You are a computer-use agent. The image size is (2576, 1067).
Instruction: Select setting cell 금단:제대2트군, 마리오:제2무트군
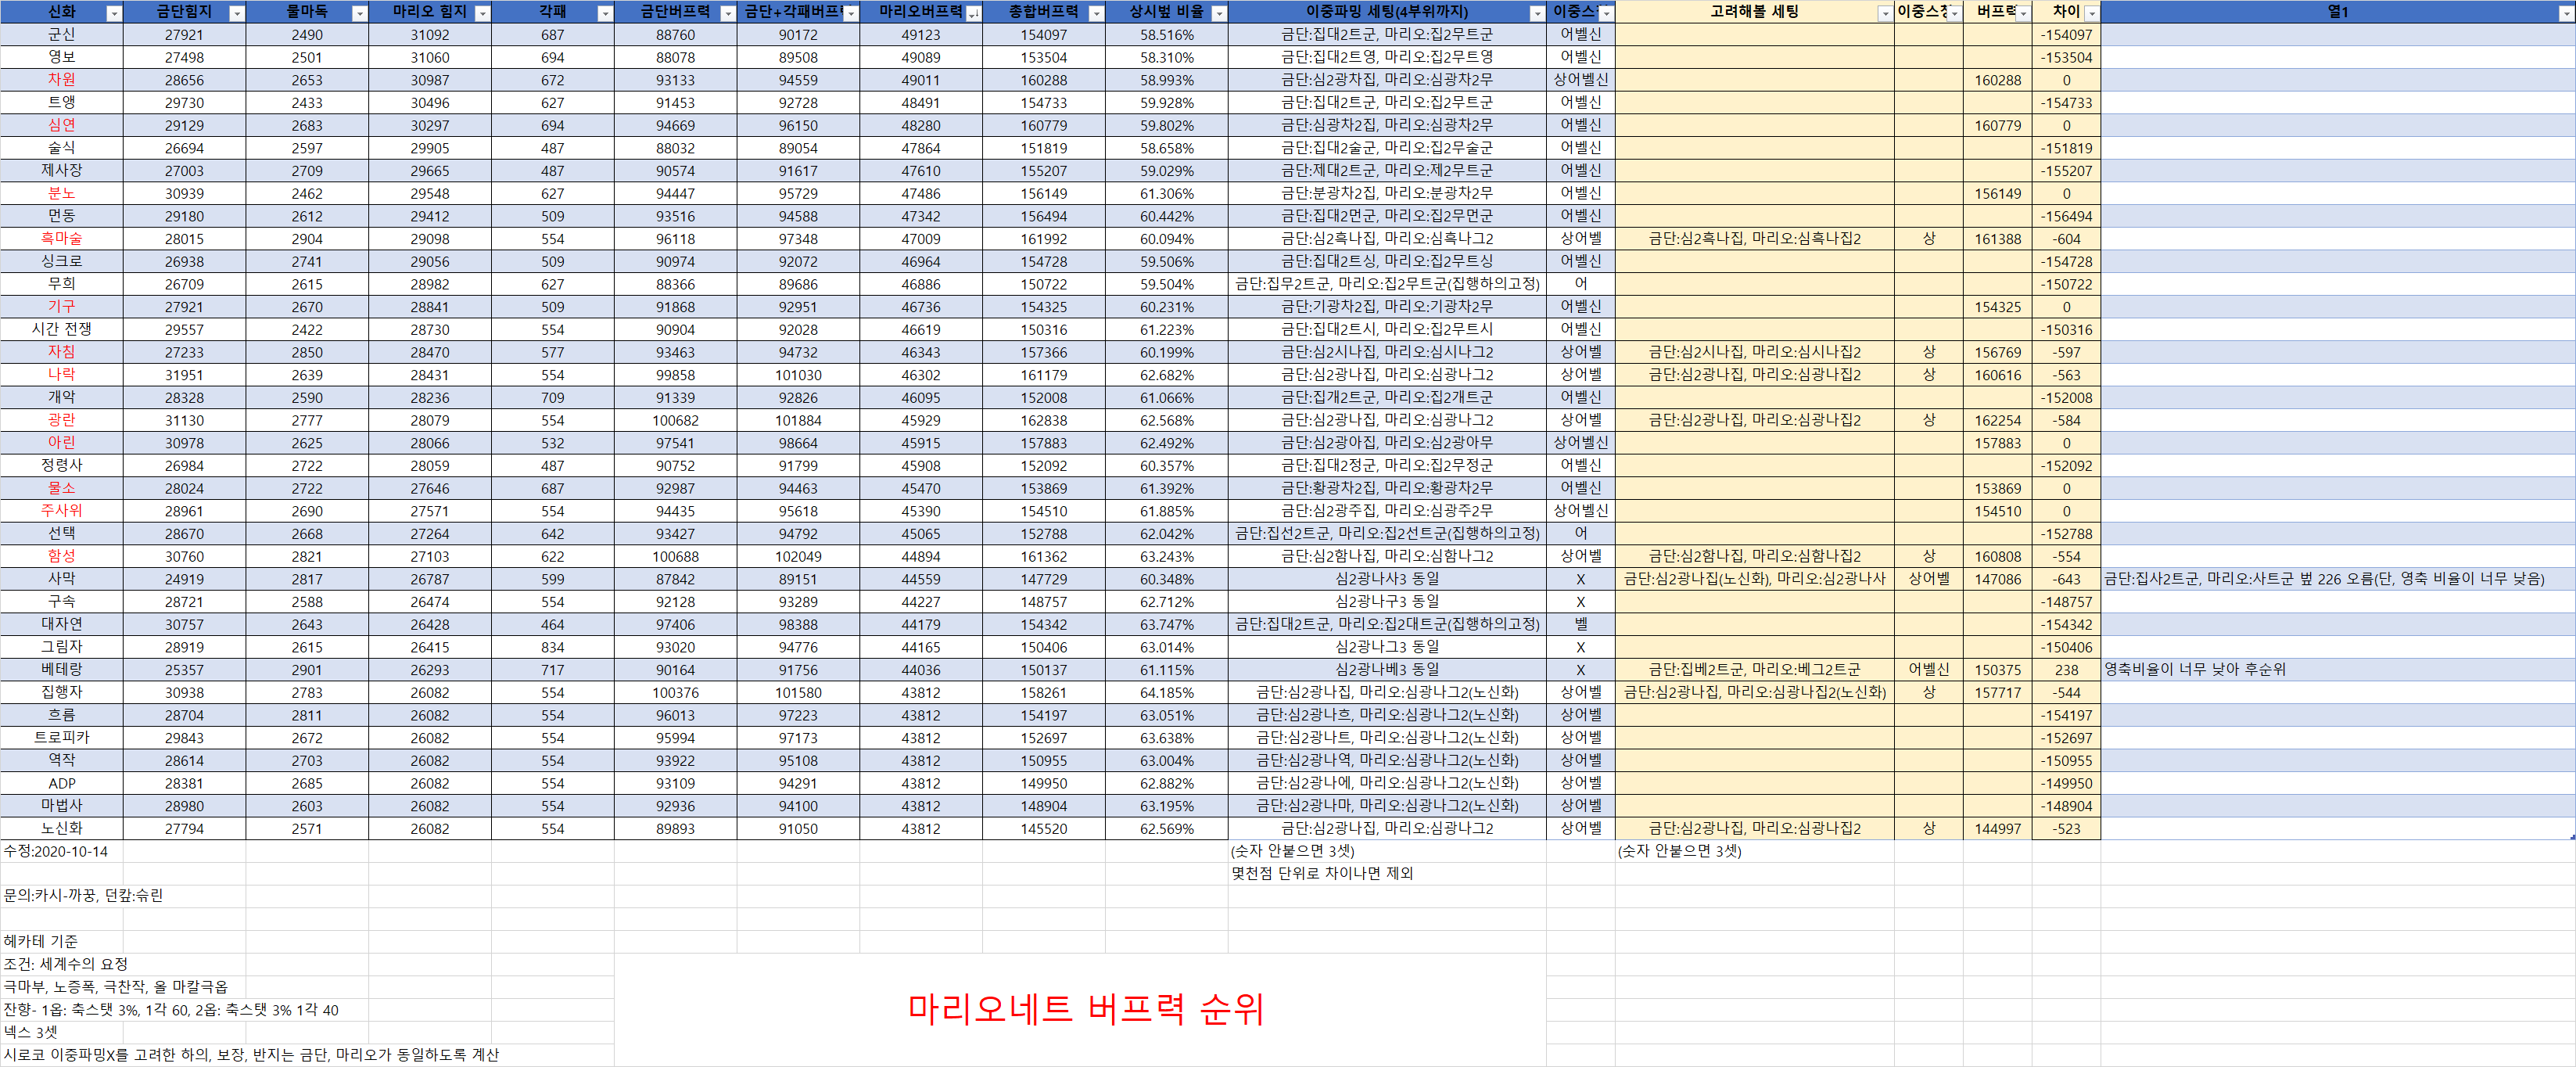[1387, 171]
